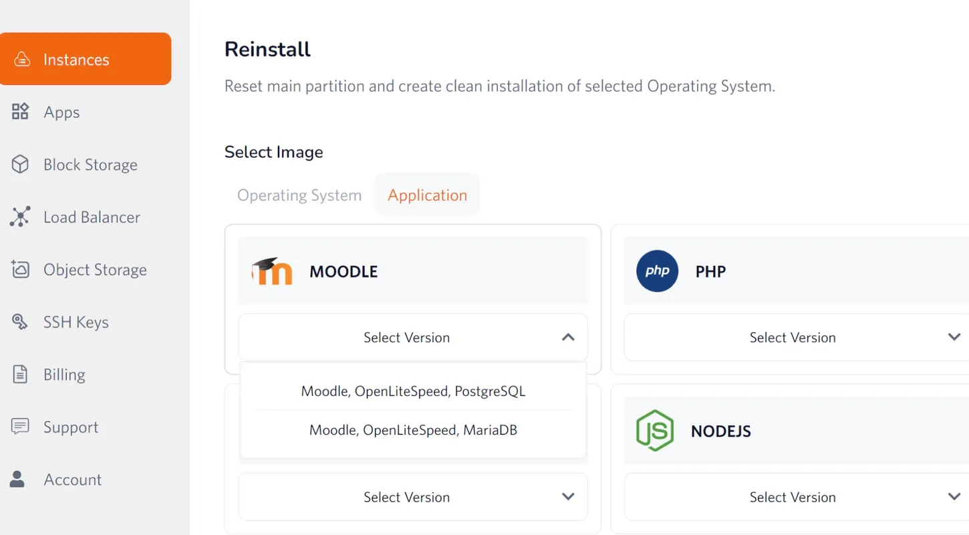Click the PHP logo icon
The height and width of the screenshot is (535, 969).
pyautogui.click(x=657, y=271)
